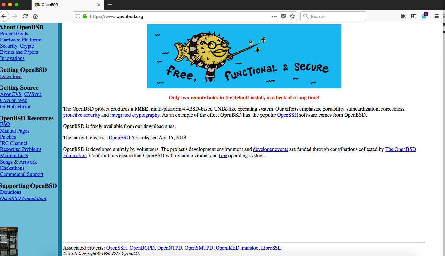Open GitHub Mirror link
Image resolution: width=445 pixels, height=256 pixels.
pyautogui.click(x=15, y=107)
